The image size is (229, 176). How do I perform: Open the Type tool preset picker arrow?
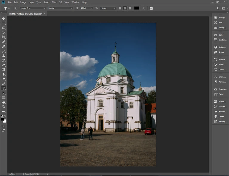click(x=9, y=8)
